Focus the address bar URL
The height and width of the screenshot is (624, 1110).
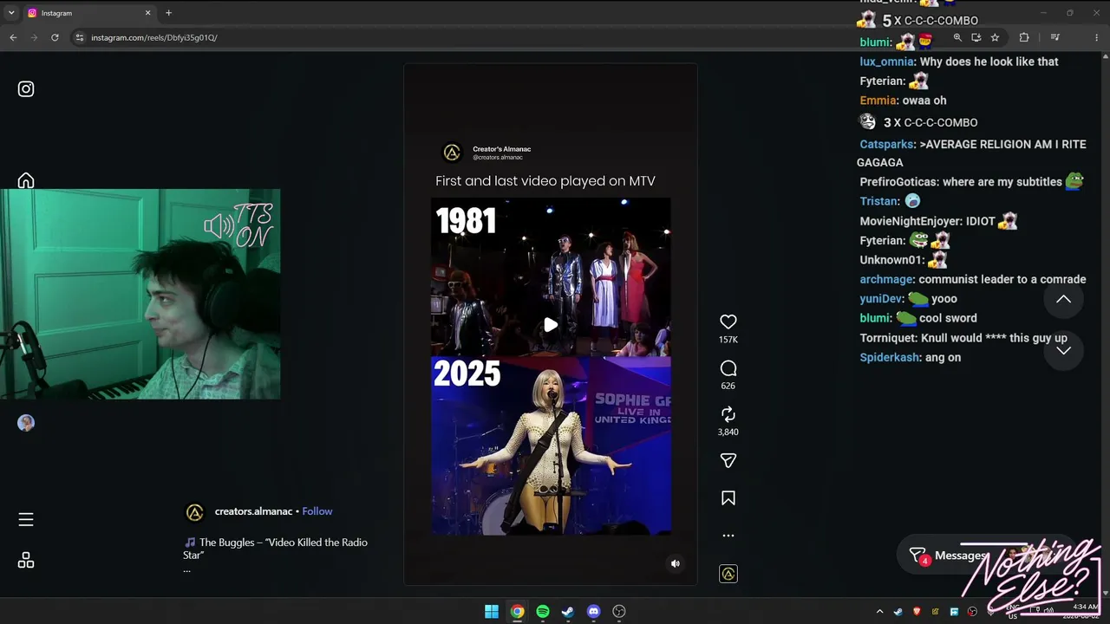(x=154, y=38)
